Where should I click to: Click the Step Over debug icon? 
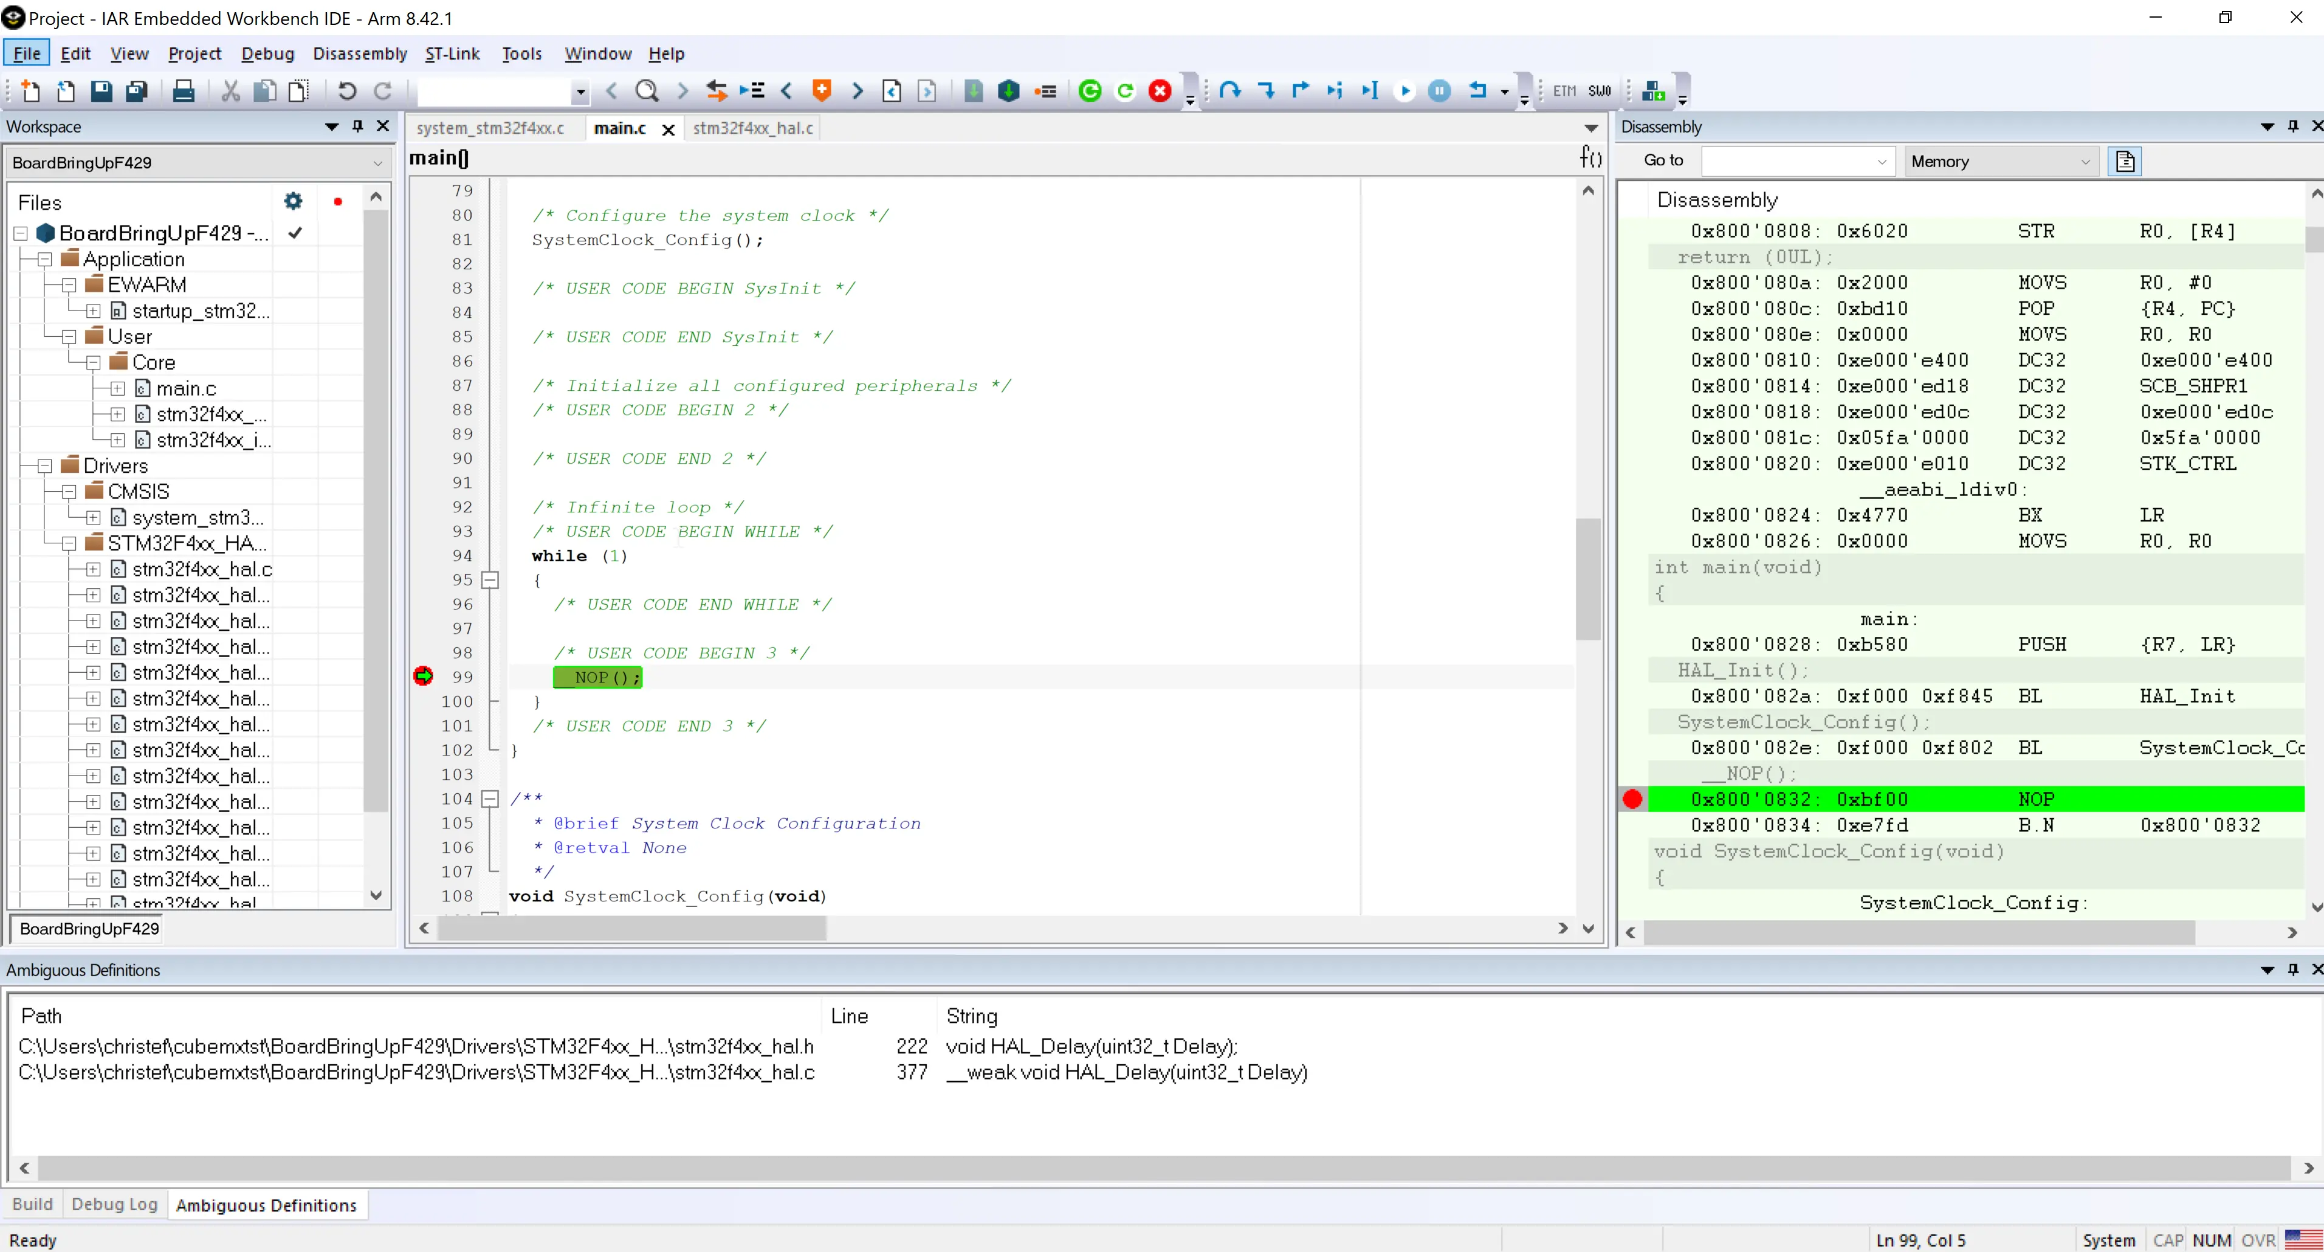click(1229, 90)
